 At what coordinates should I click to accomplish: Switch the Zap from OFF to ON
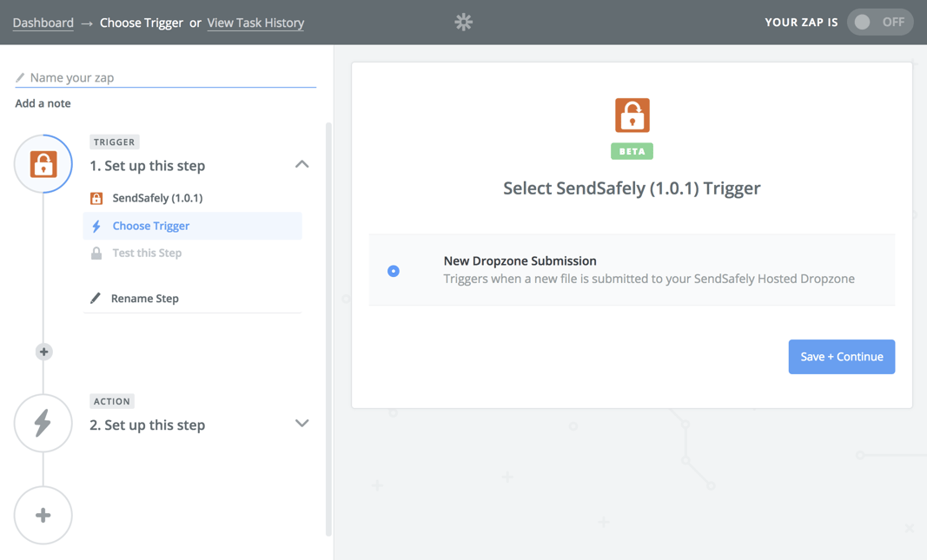[x=879, y=22]
